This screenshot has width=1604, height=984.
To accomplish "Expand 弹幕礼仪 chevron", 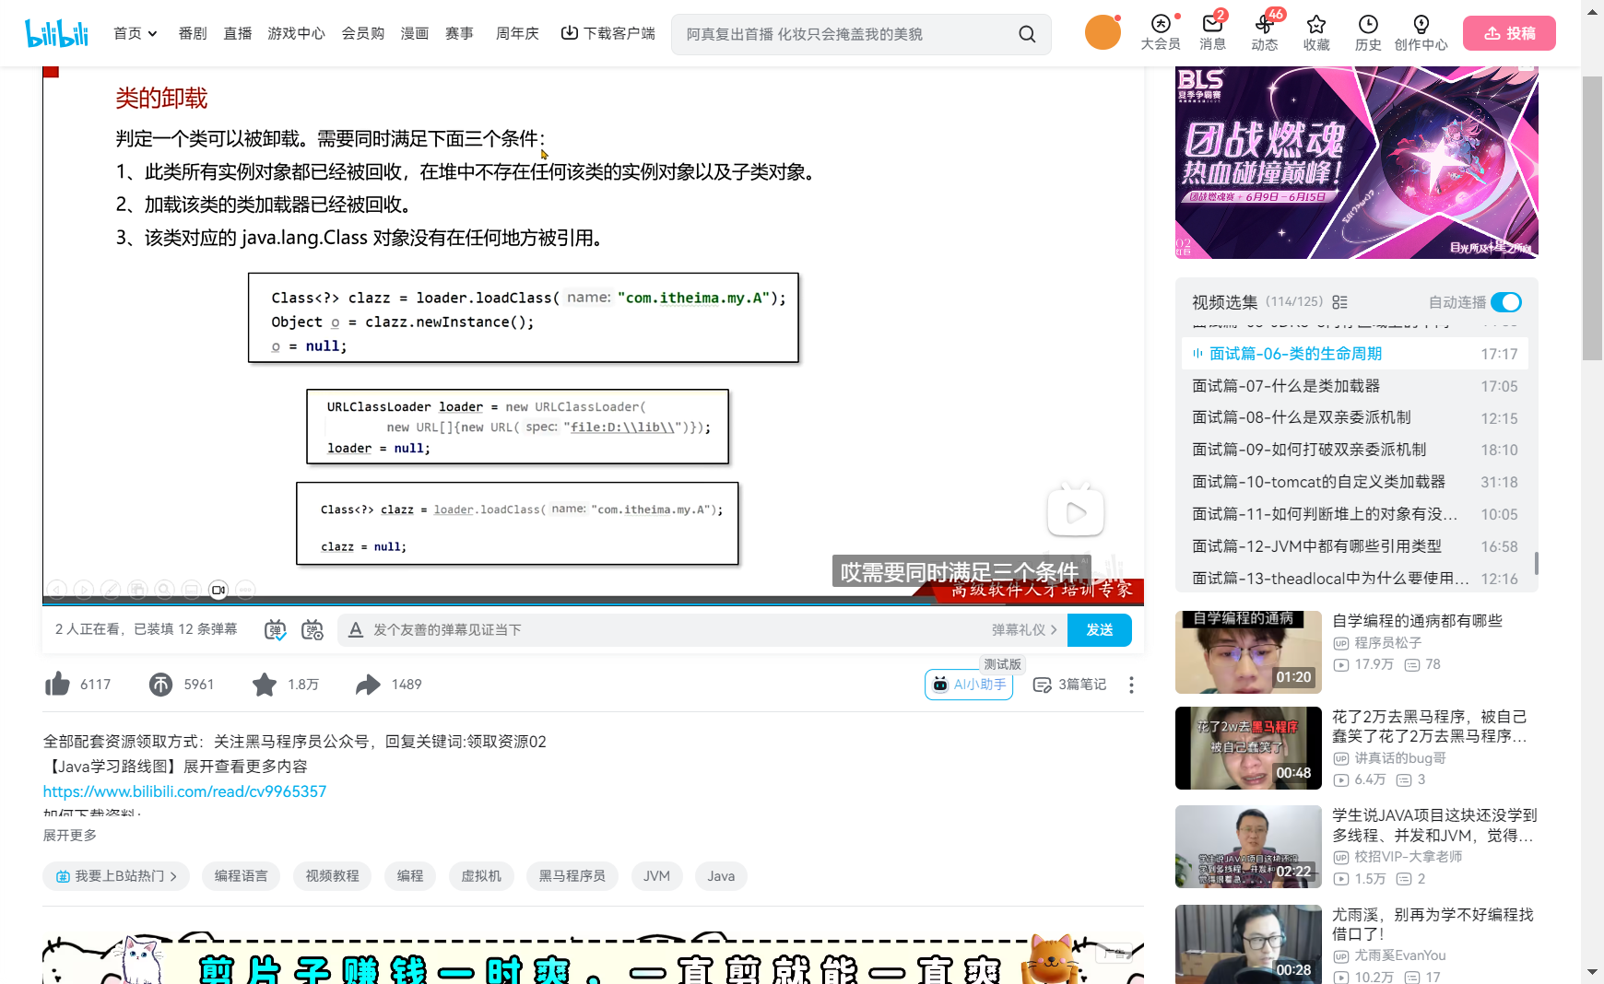I will click(x=1054, y=630).
